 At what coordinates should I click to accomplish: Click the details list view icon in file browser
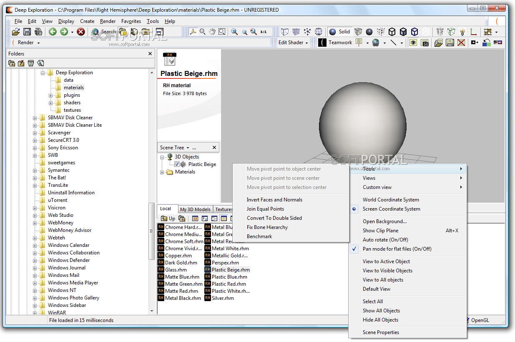pos(224,219)
